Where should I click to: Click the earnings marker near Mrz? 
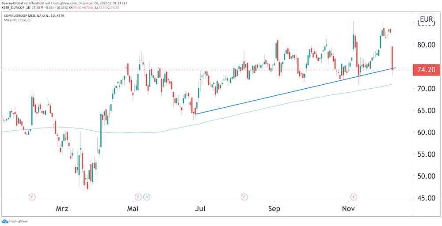(32, 196)
